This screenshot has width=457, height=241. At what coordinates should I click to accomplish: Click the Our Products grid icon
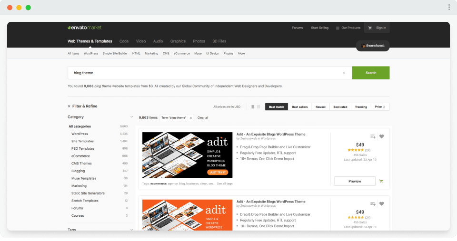(x=338, y=28)
